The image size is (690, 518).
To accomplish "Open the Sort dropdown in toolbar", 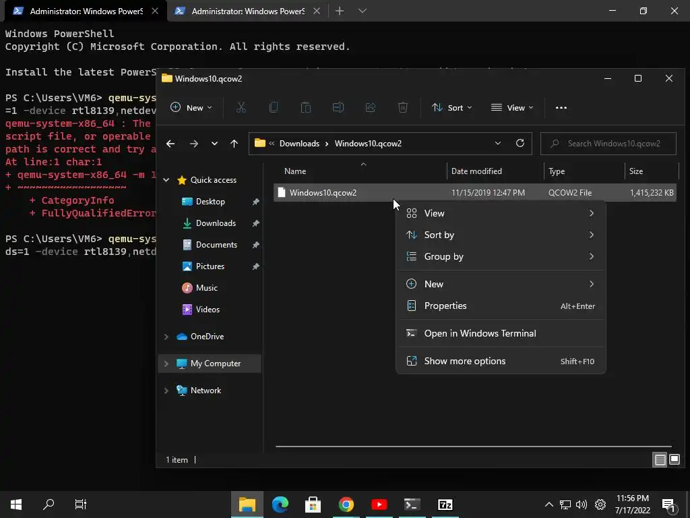I will (452, 107).
